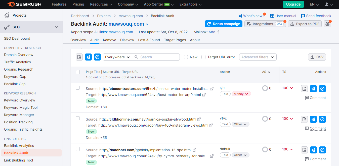339x166 pixels.
Task: Whitelist the cbccontractors.com backlink
Action: click(x=304, y=89)
